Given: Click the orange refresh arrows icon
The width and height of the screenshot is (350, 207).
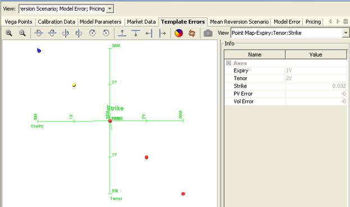Looking at the screenshot, I should (x=192, y=33).
